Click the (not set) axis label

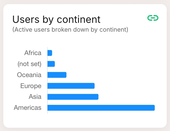[x=30, y=64]
